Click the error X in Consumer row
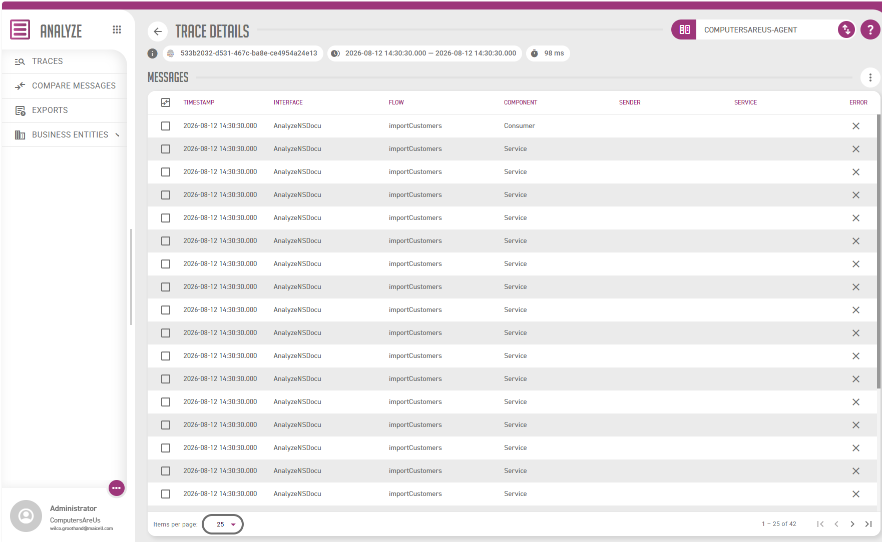Screen dimensions: 882x542 856,126
